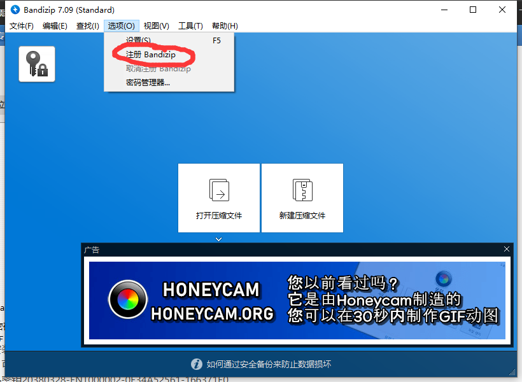Close the open 选项(O) menu
This screenshot has height=382, width=522.
(x=121, y=26)
